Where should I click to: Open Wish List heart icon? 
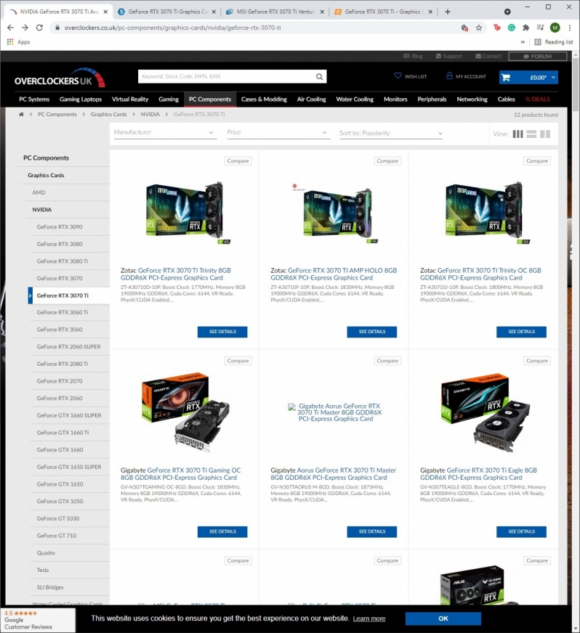point(398,76)
